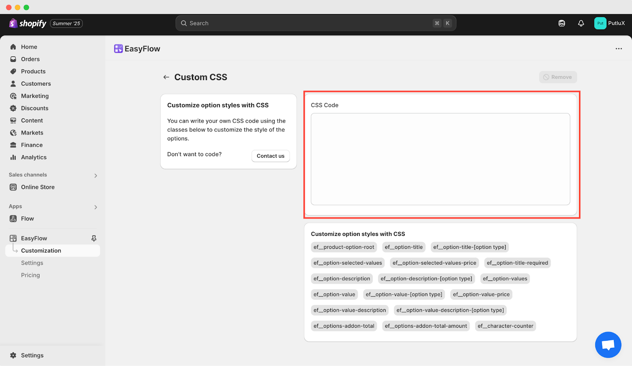Open the bottom Settings gear icon

13,355
